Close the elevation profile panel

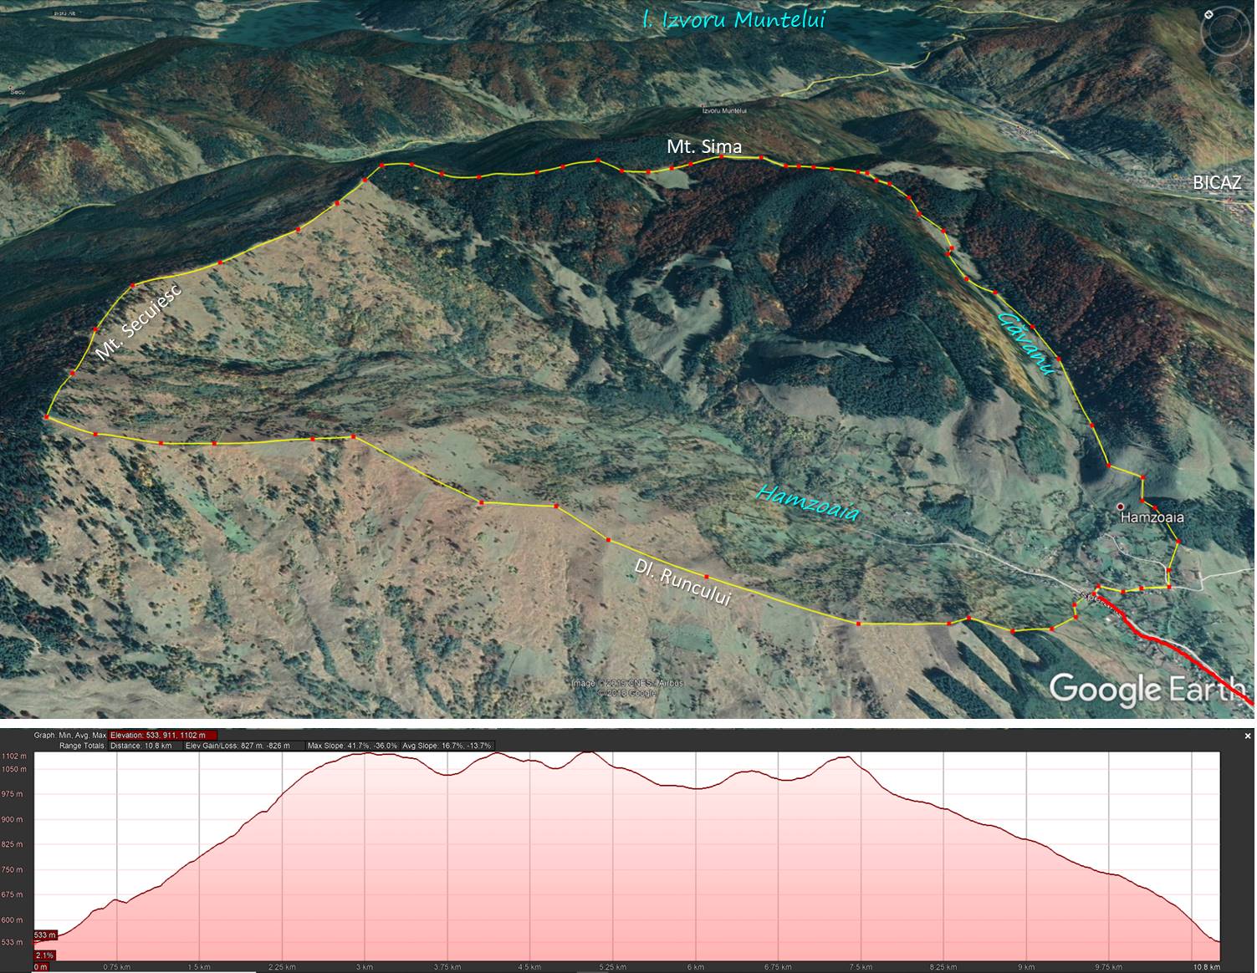pos(1248,736)
